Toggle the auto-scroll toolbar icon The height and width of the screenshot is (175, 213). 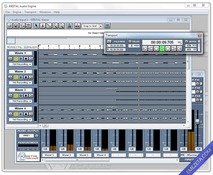point(69,26)
